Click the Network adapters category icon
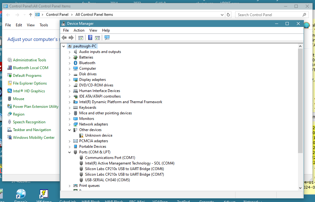The image size is (315, 202). [x=76, y=124]
